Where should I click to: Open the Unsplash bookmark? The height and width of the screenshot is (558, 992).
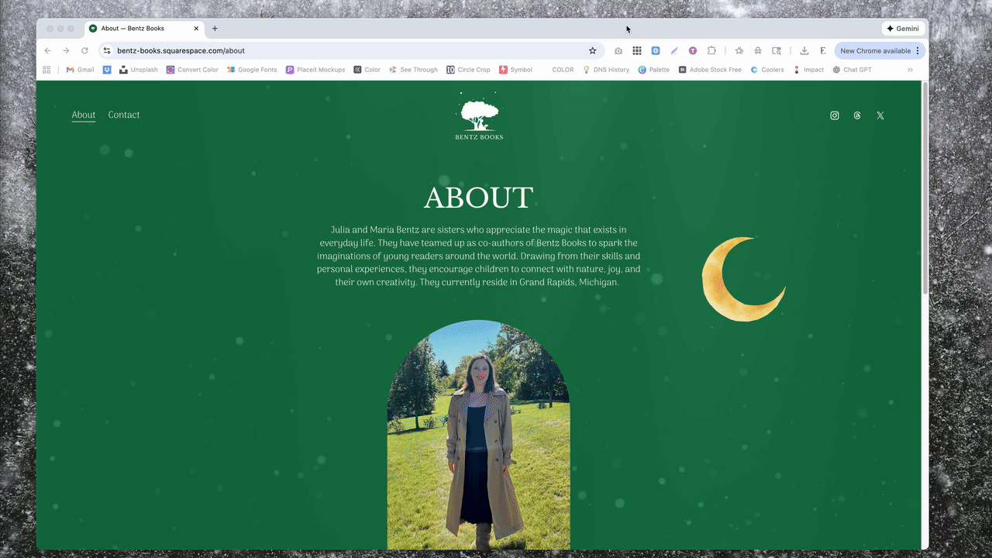pos(138,70)
